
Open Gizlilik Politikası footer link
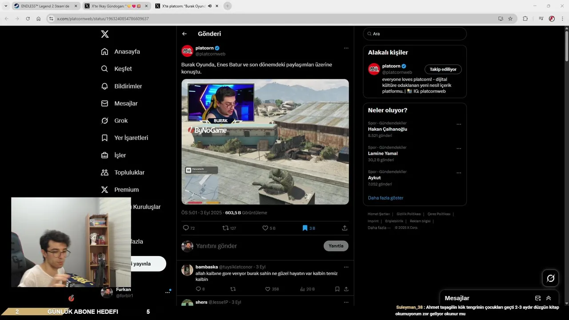coord(409,214)
